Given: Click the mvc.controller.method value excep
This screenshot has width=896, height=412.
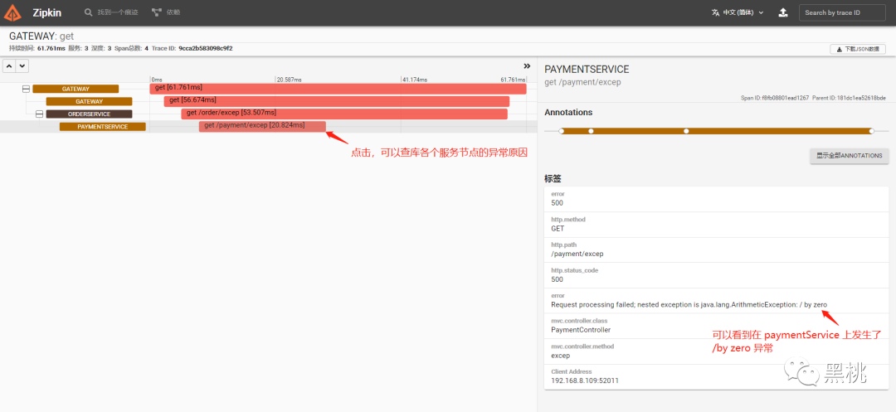Looking at the screenshot, I should pyautogui.click(x=561, y=356).
